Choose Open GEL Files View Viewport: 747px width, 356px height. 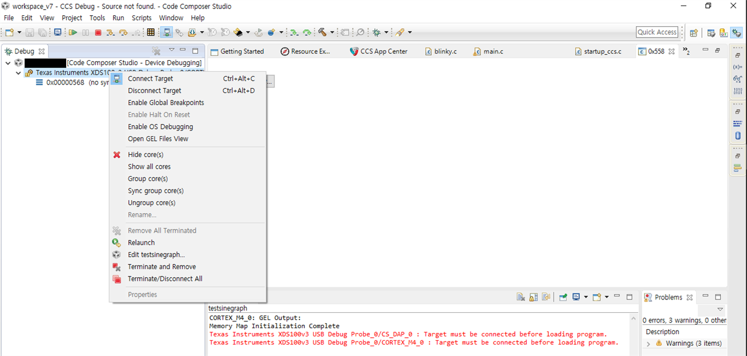pos(158,139)
